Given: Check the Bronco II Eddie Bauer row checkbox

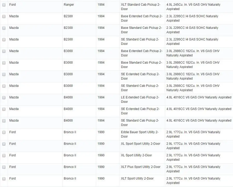Looking at the screenshot, I should 4,132.
